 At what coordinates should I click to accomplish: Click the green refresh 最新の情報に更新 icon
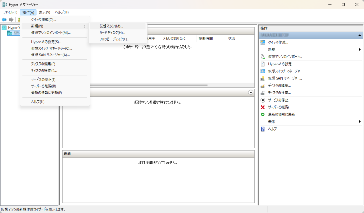click(x=263, y=114)
